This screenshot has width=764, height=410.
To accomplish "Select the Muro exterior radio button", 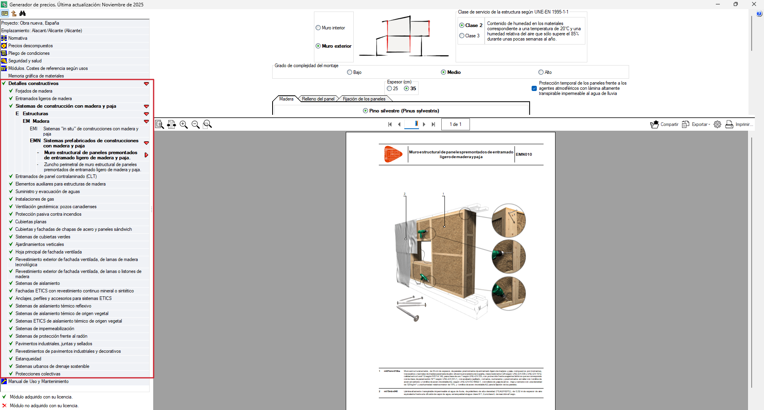I will (x=318, y=46).
